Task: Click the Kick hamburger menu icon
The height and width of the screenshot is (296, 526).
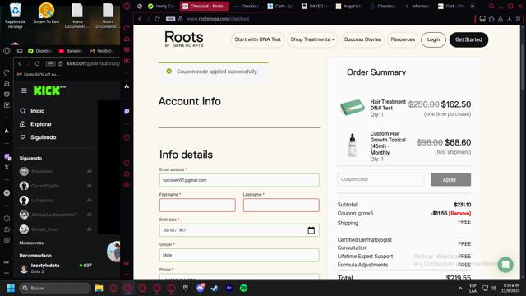Action: (x=24, y=90)
